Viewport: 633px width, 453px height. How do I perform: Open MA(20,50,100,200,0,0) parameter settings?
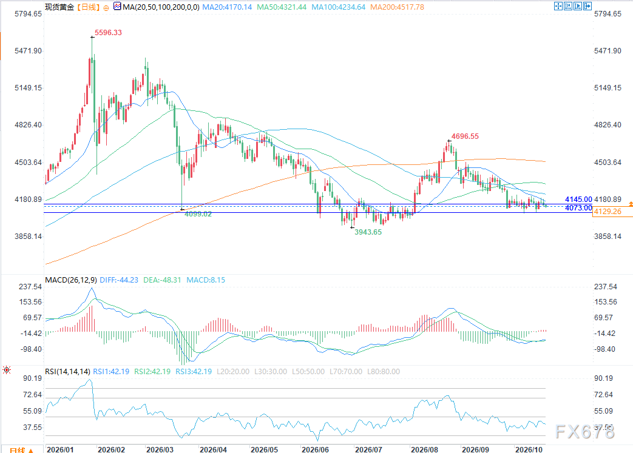pyautogui.click(x=161, y=7)
